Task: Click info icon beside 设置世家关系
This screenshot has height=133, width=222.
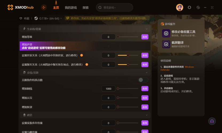Action: click(81, 55)
